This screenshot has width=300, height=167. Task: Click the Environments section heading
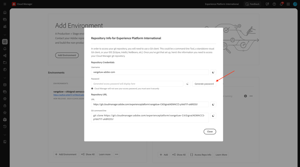pyautogui.click(x=56, y=72)
